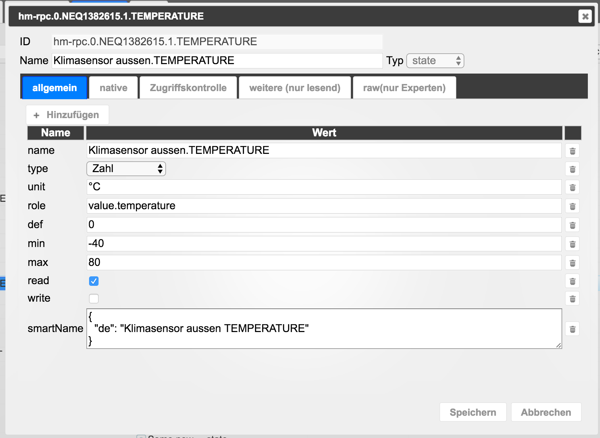
Task: Click the def field showing 0
Action: pos(324,224)
